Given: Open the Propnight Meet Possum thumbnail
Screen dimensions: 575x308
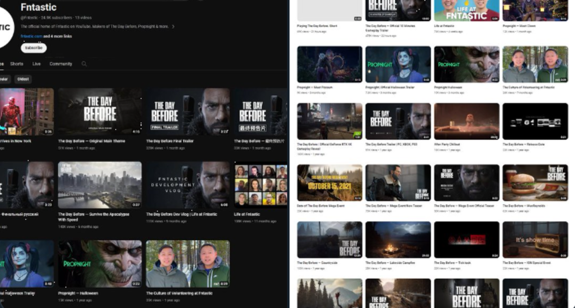Looking at the screenshot, I should pyautogui.click(x=330, y=64).
